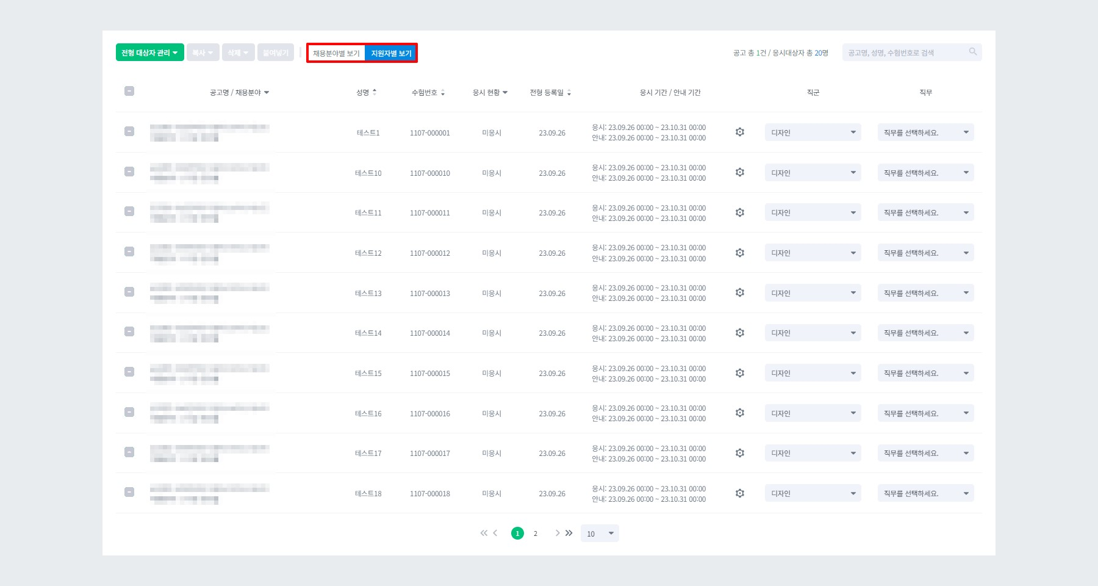Open settings gear for 테스트16 row
Screen dimensions: 1098x586
[740, 413]
